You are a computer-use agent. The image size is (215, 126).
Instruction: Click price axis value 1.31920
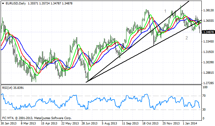coord(209,52)
